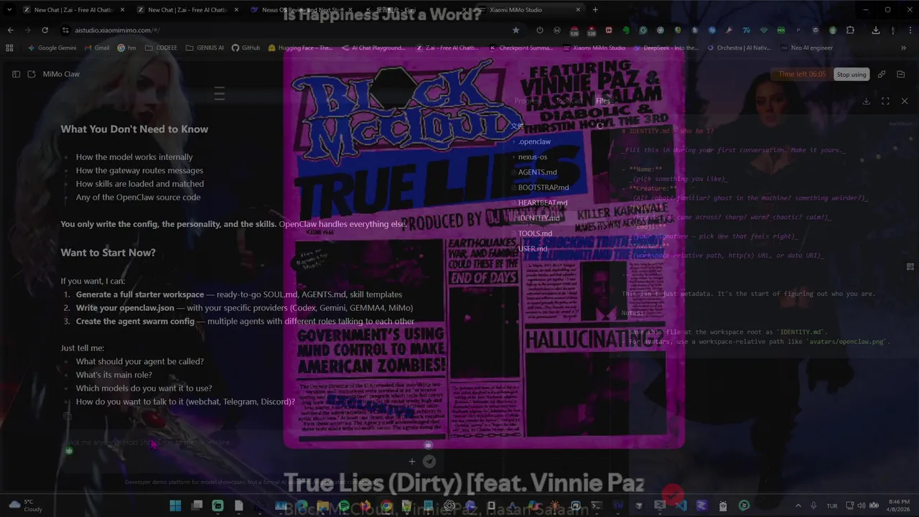The height and width of the screenshot is (517, 919).
Task: Open Hugging Face bookmark
Action: point(300,47)
